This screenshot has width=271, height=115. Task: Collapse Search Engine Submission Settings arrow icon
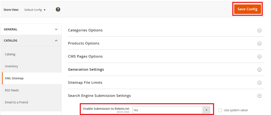click(x=259, y=96)
